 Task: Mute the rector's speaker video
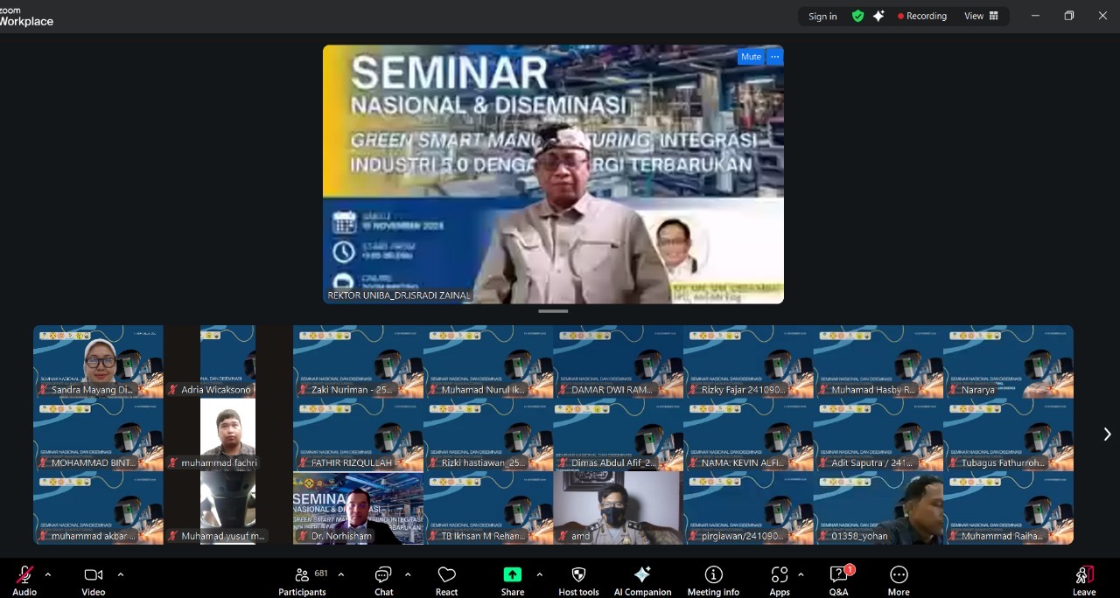(x=751, y=57)
